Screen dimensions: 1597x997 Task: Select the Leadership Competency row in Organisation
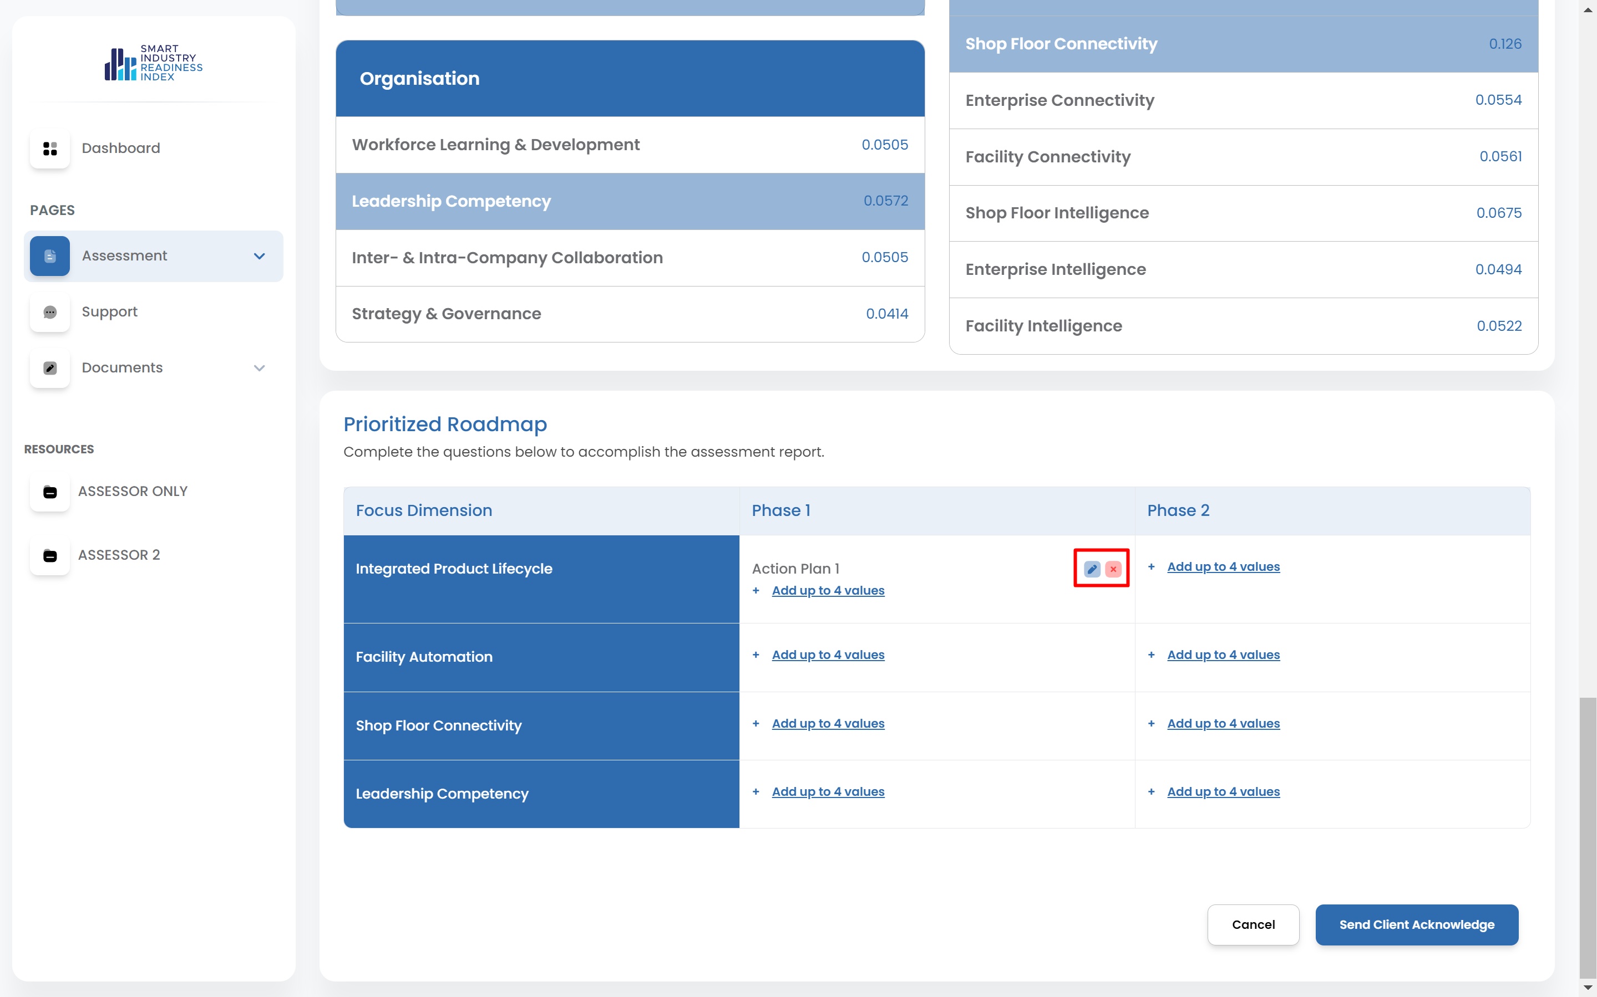(x=630, y=201)
